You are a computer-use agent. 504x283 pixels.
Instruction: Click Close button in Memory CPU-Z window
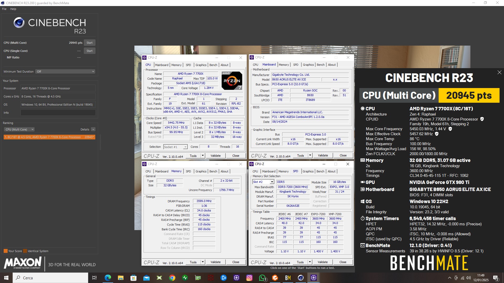236,262
